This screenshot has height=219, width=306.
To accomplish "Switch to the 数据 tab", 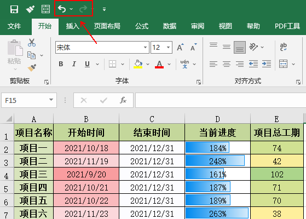I will pos(170,26).
